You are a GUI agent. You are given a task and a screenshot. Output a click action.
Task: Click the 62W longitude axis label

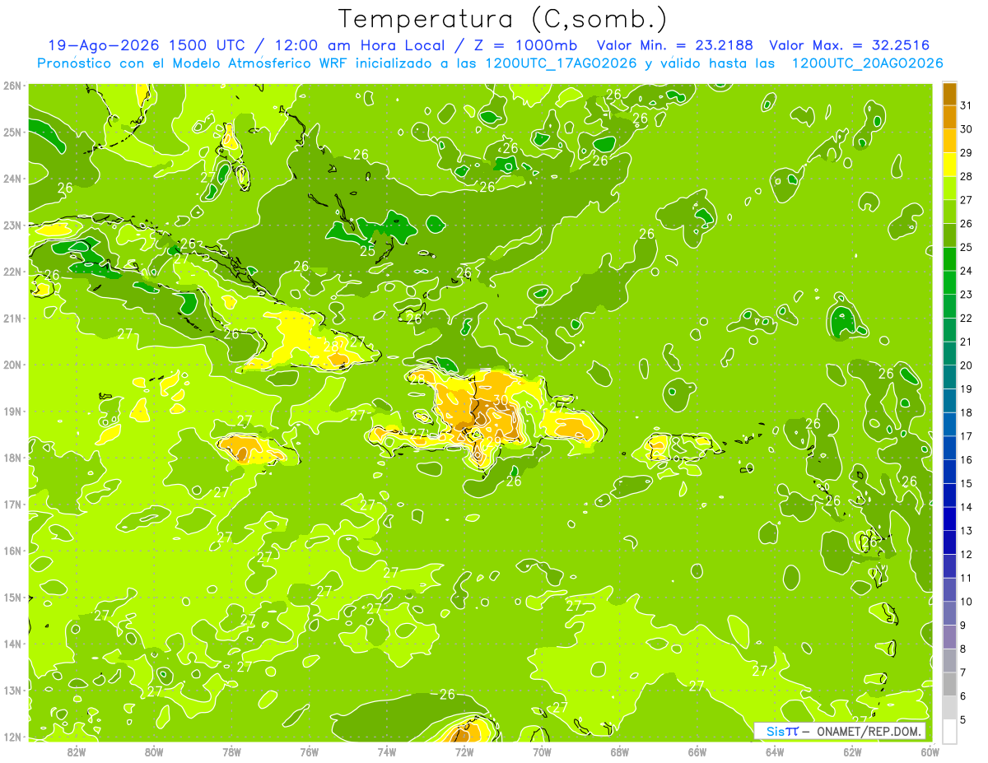point(851,751)
